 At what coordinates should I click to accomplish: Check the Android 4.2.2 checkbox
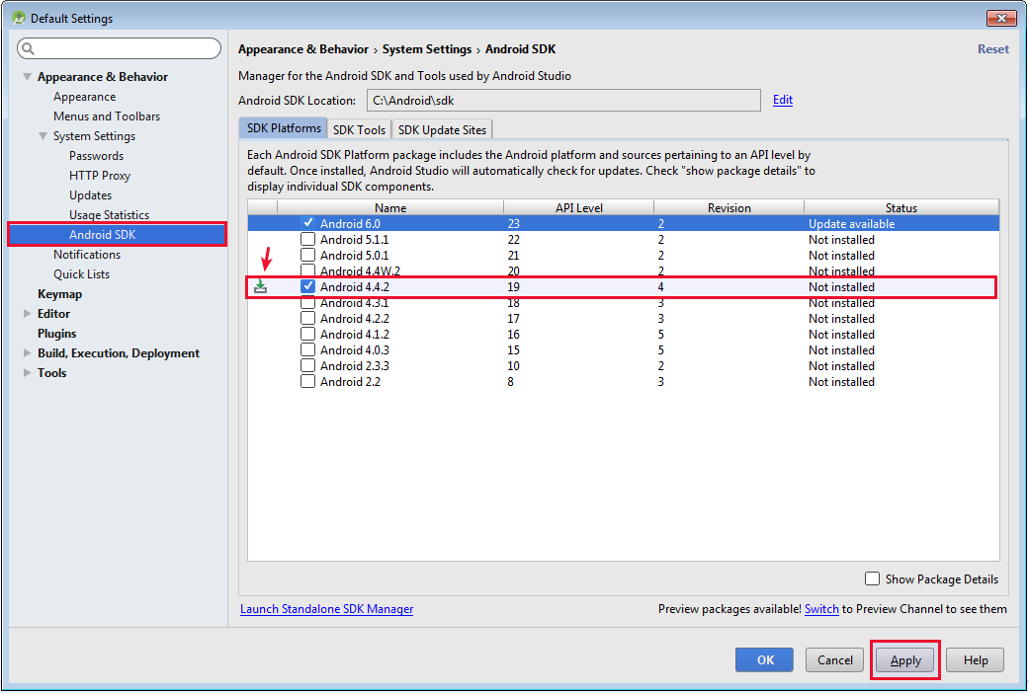coord(307,318)
